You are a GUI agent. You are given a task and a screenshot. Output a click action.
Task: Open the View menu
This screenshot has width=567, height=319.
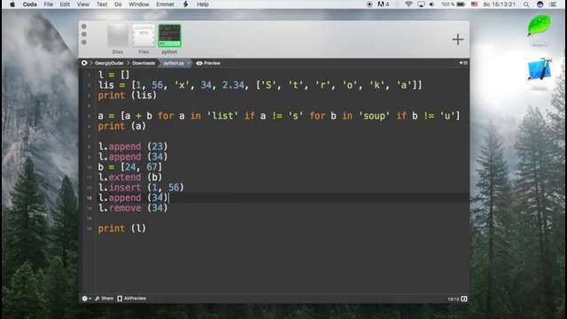click(82, 4)
